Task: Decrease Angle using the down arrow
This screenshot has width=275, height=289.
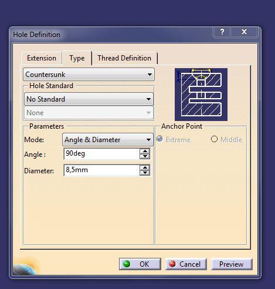Action: tap(145, 156)
